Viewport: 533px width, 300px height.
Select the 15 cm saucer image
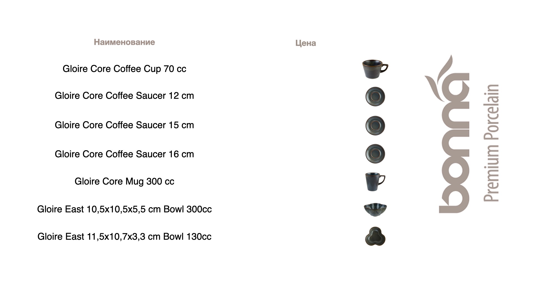(x=375, y=126)
